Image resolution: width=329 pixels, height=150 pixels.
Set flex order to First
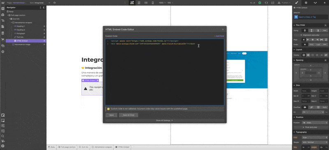click(311, 44)
